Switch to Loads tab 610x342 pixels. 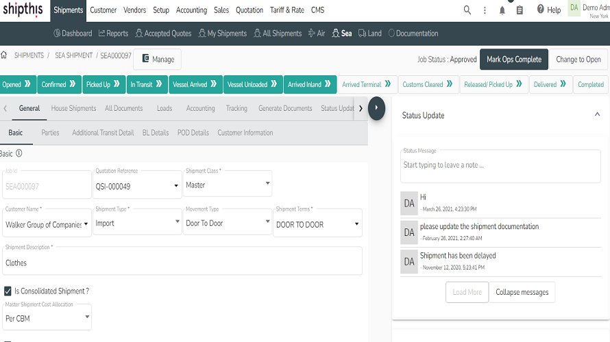click(164, 108)
